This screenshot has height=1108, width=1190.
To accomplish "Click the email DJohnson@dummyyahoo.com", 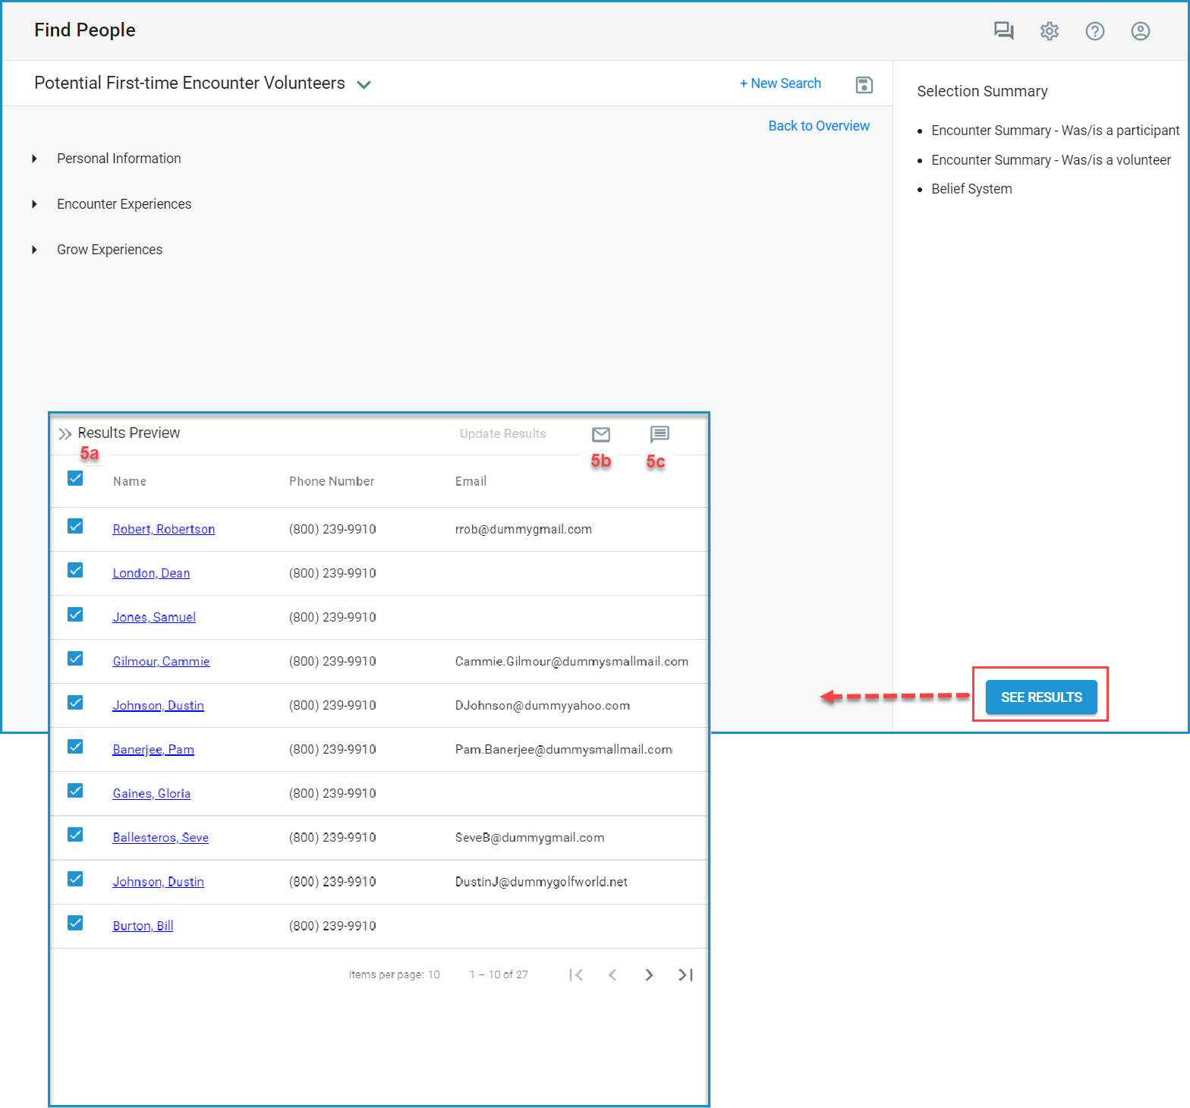I will (543, 705).
